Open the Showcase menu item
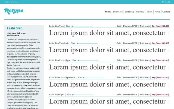Viewport: 174px width, 109px height. pos(118,12)
